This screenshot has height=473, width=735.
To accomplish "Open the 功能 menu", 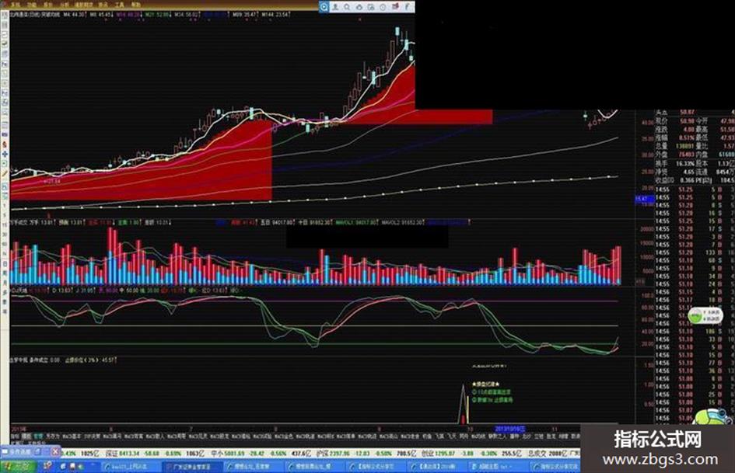I will click(32, 4).
